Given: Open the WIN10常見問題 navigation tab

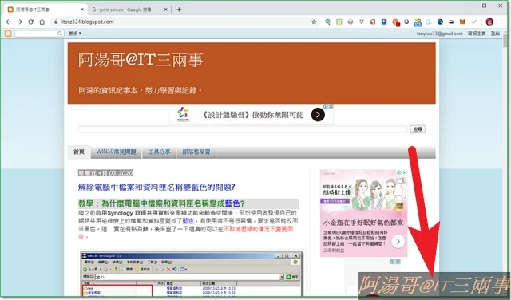Looking at the screenshot, I should pos(116,152).
